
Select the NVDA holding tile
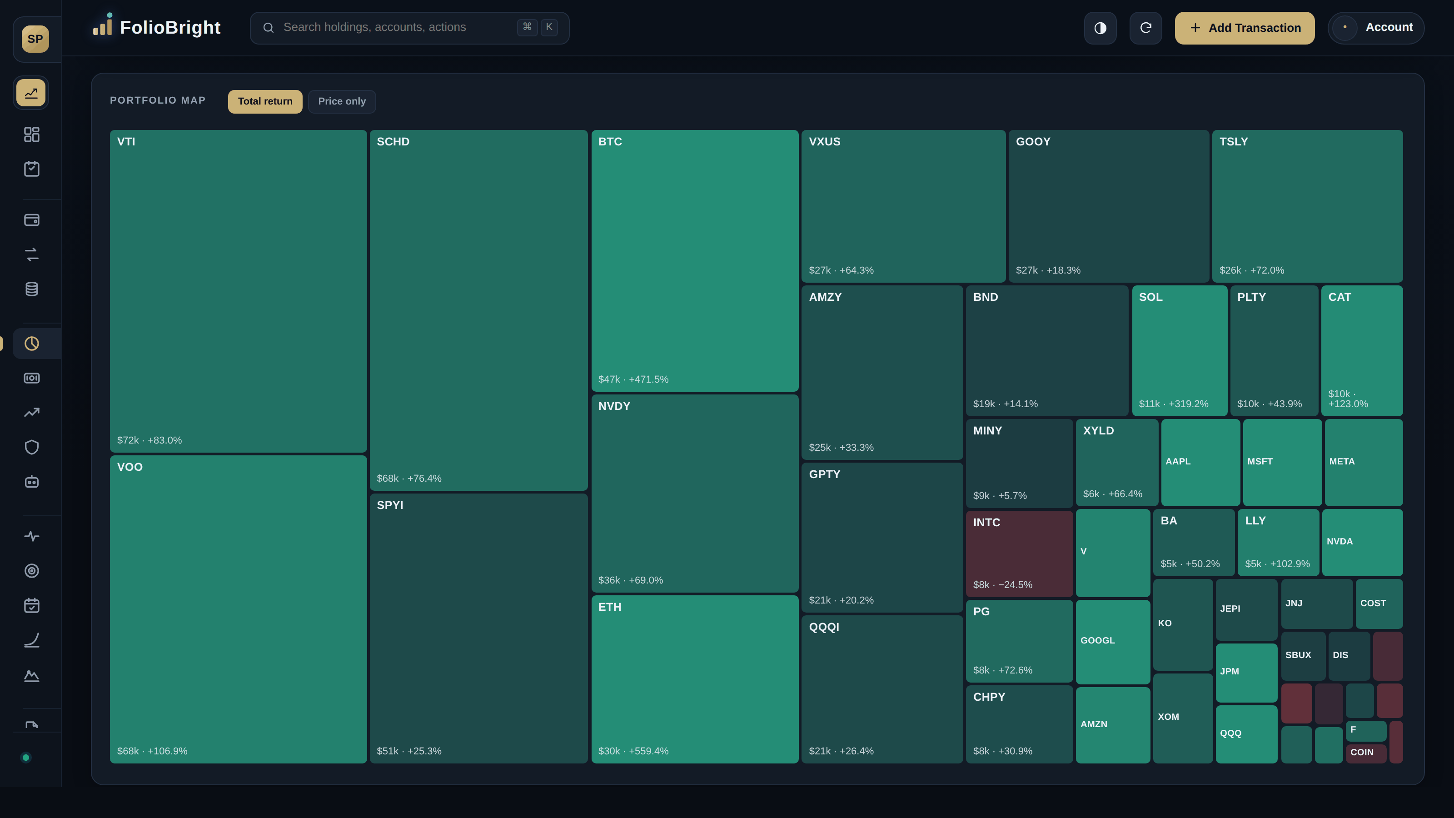[x=1363, y=543]
